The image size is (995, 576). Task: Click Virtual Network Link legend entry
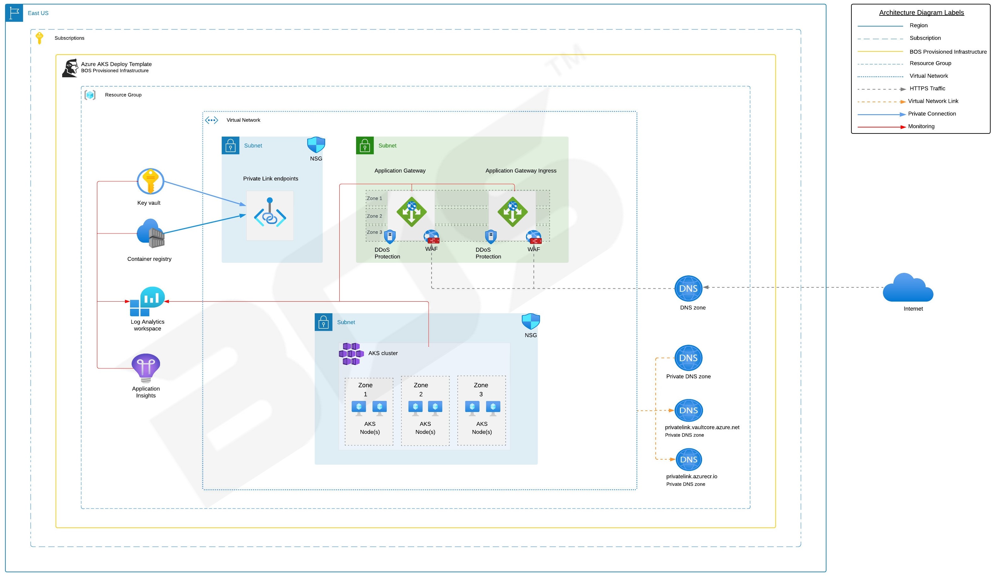[x=932, y=101]
